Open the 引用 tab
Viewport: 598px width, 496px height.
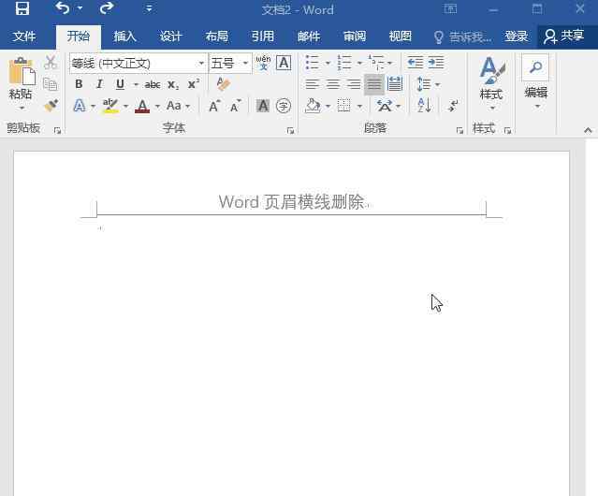[262, 36]
